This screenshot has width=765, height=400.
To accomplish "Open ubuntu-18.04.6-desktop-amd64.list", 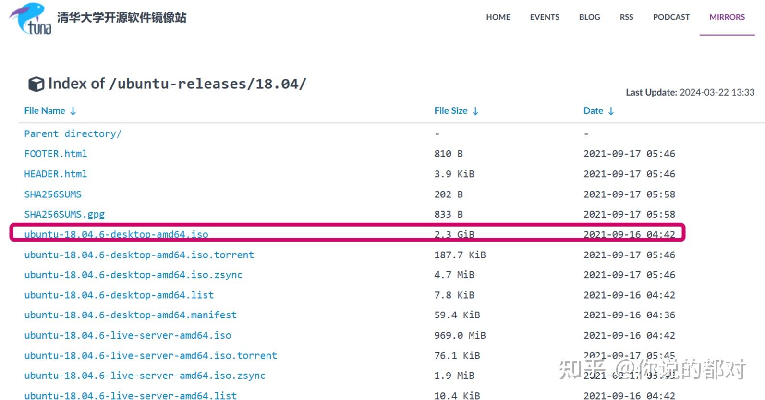I will 119,295.
